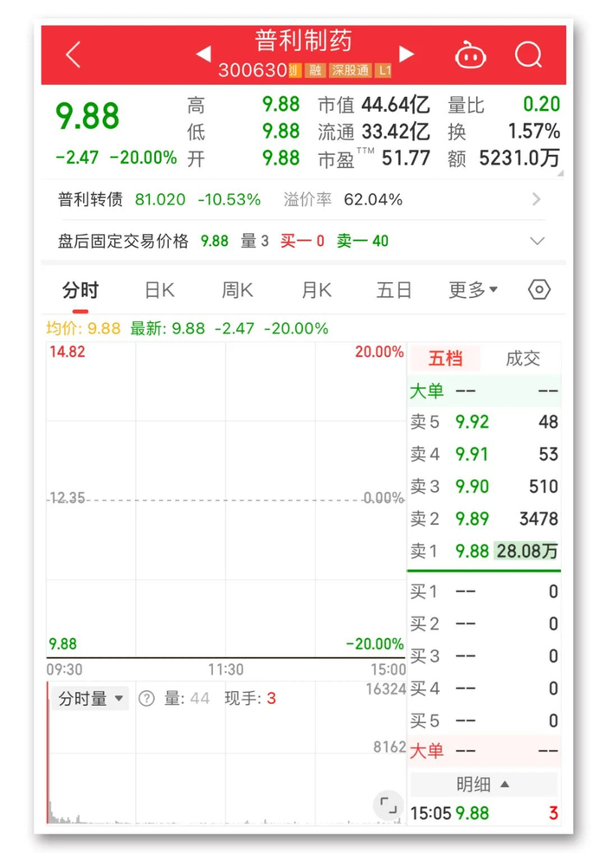
Task: Open the robot assistant icon
Action: (470, 55)
